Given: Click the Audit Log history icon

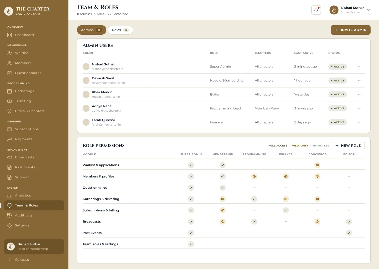Looking at the screenshot, I should tap(9, 215).
